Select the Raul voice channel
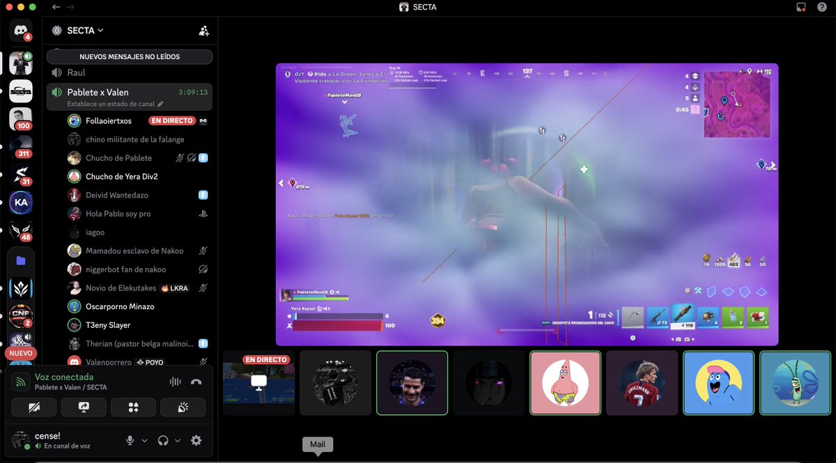The height and width of the screenshot is (463, 836). coord(130,72)
